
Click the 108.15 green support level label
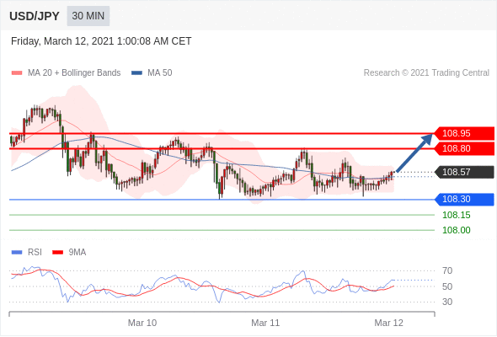456,216
